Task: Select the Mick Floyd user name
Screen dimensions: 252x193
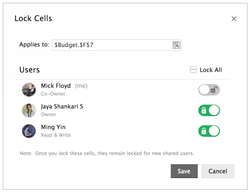Action: click(56, 86)
